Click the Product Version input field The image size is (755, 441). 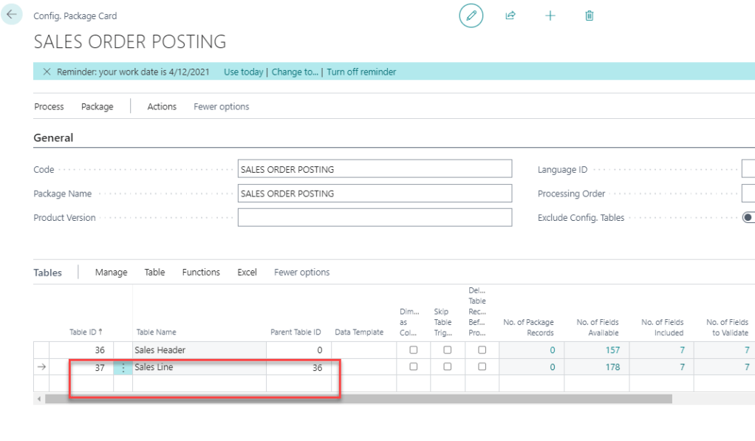(x=375, y=217)
